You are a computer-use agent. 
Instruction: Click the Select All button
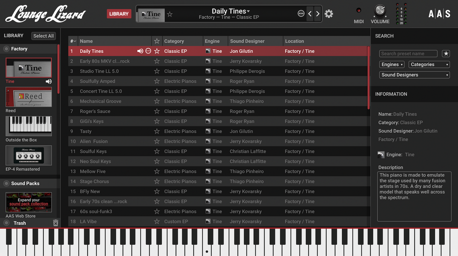tap(43, 36)
